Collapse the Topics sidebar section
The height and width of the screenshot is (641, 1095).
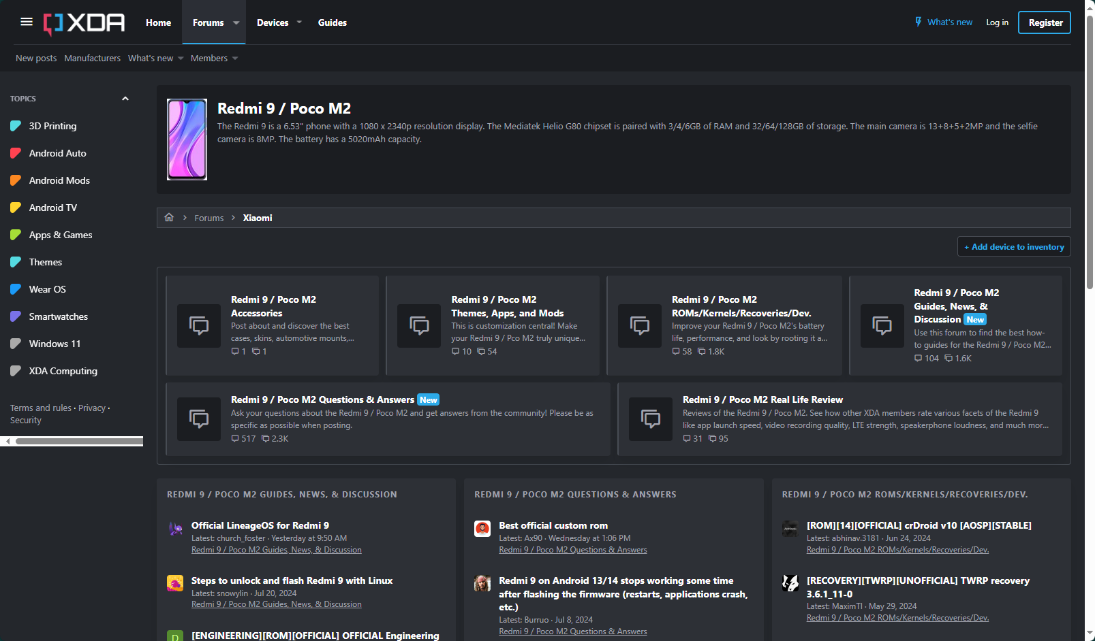click(x=125, y=99)
